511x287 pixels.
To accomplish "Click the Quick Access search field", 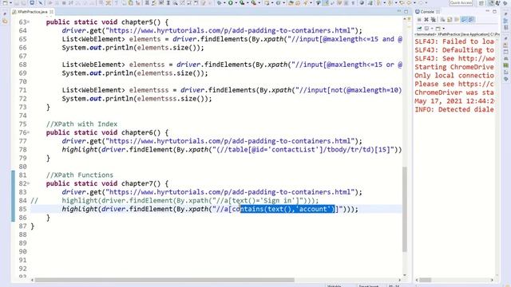I will tap(461, 3).
